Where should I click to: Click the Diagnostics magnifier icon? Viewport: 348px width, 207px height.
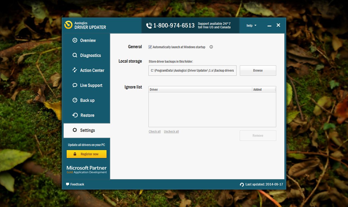click(x=75, y=55)
